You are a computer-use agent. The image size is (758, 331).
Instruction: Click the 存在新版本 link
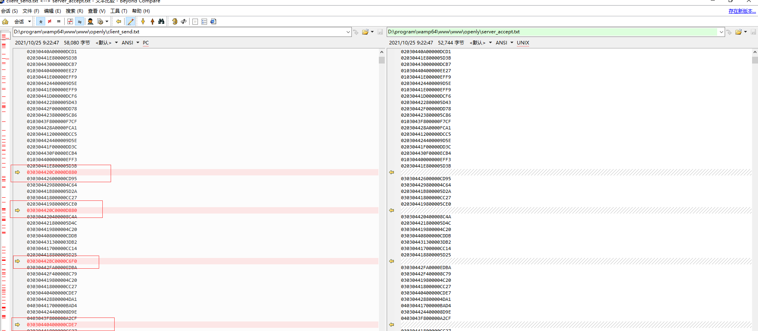(x=742, y=11)
